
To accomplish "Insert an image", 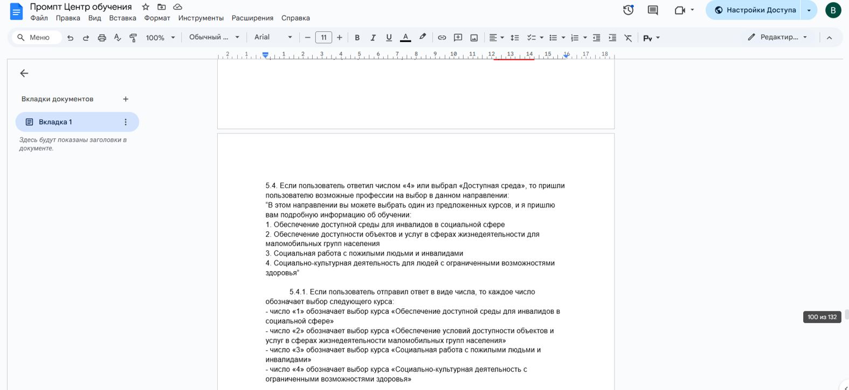I will (x=474, y=38).
